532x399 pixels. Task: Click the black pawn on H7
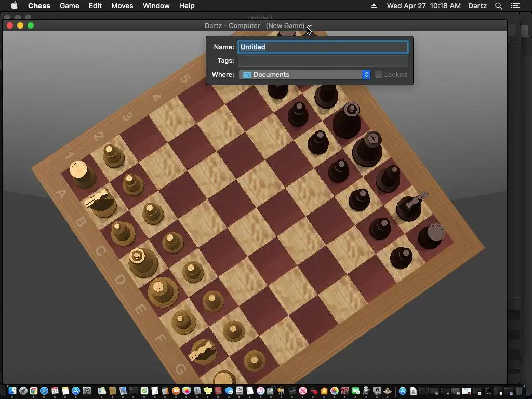401,258
